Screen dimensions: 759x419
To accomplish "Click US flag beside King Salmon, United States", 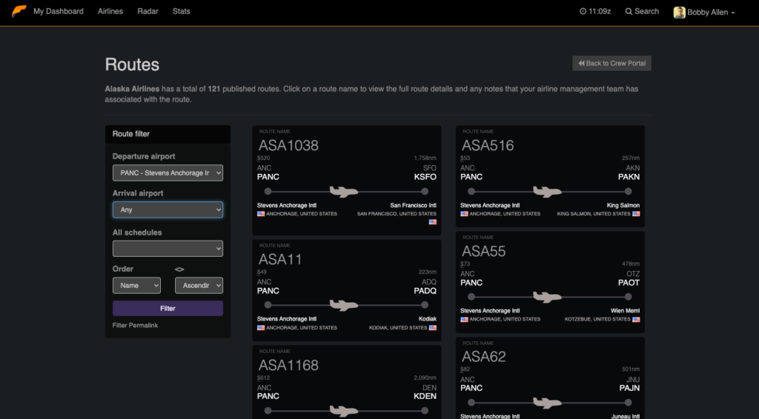I will 636,214.
